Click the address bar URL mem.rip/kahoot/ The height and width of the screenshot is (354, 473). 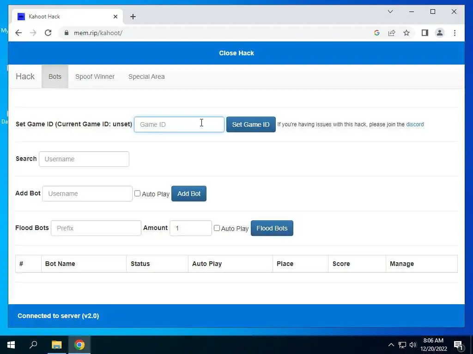98,33
